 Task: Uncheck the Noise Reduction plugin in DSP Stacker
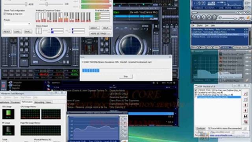click(196, 95)
